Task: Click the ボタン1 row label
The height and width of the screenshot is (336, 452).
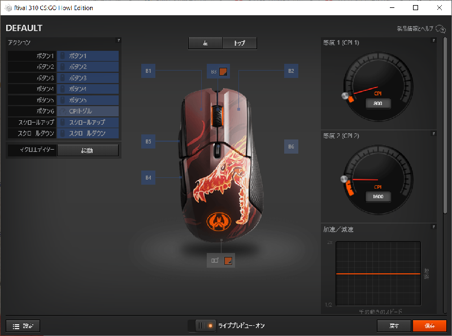Action: point(32,56)
